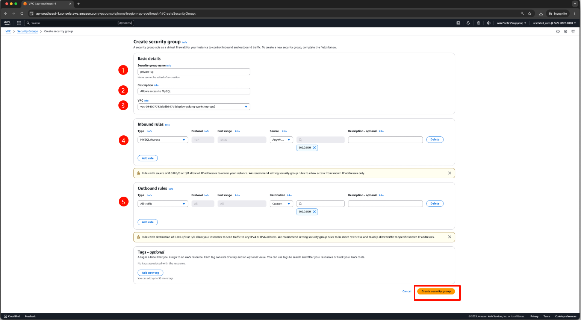Screen dimensions: 581x320
Task: Click the Security Groups breadcrumb link
Action: click(27, 32)
